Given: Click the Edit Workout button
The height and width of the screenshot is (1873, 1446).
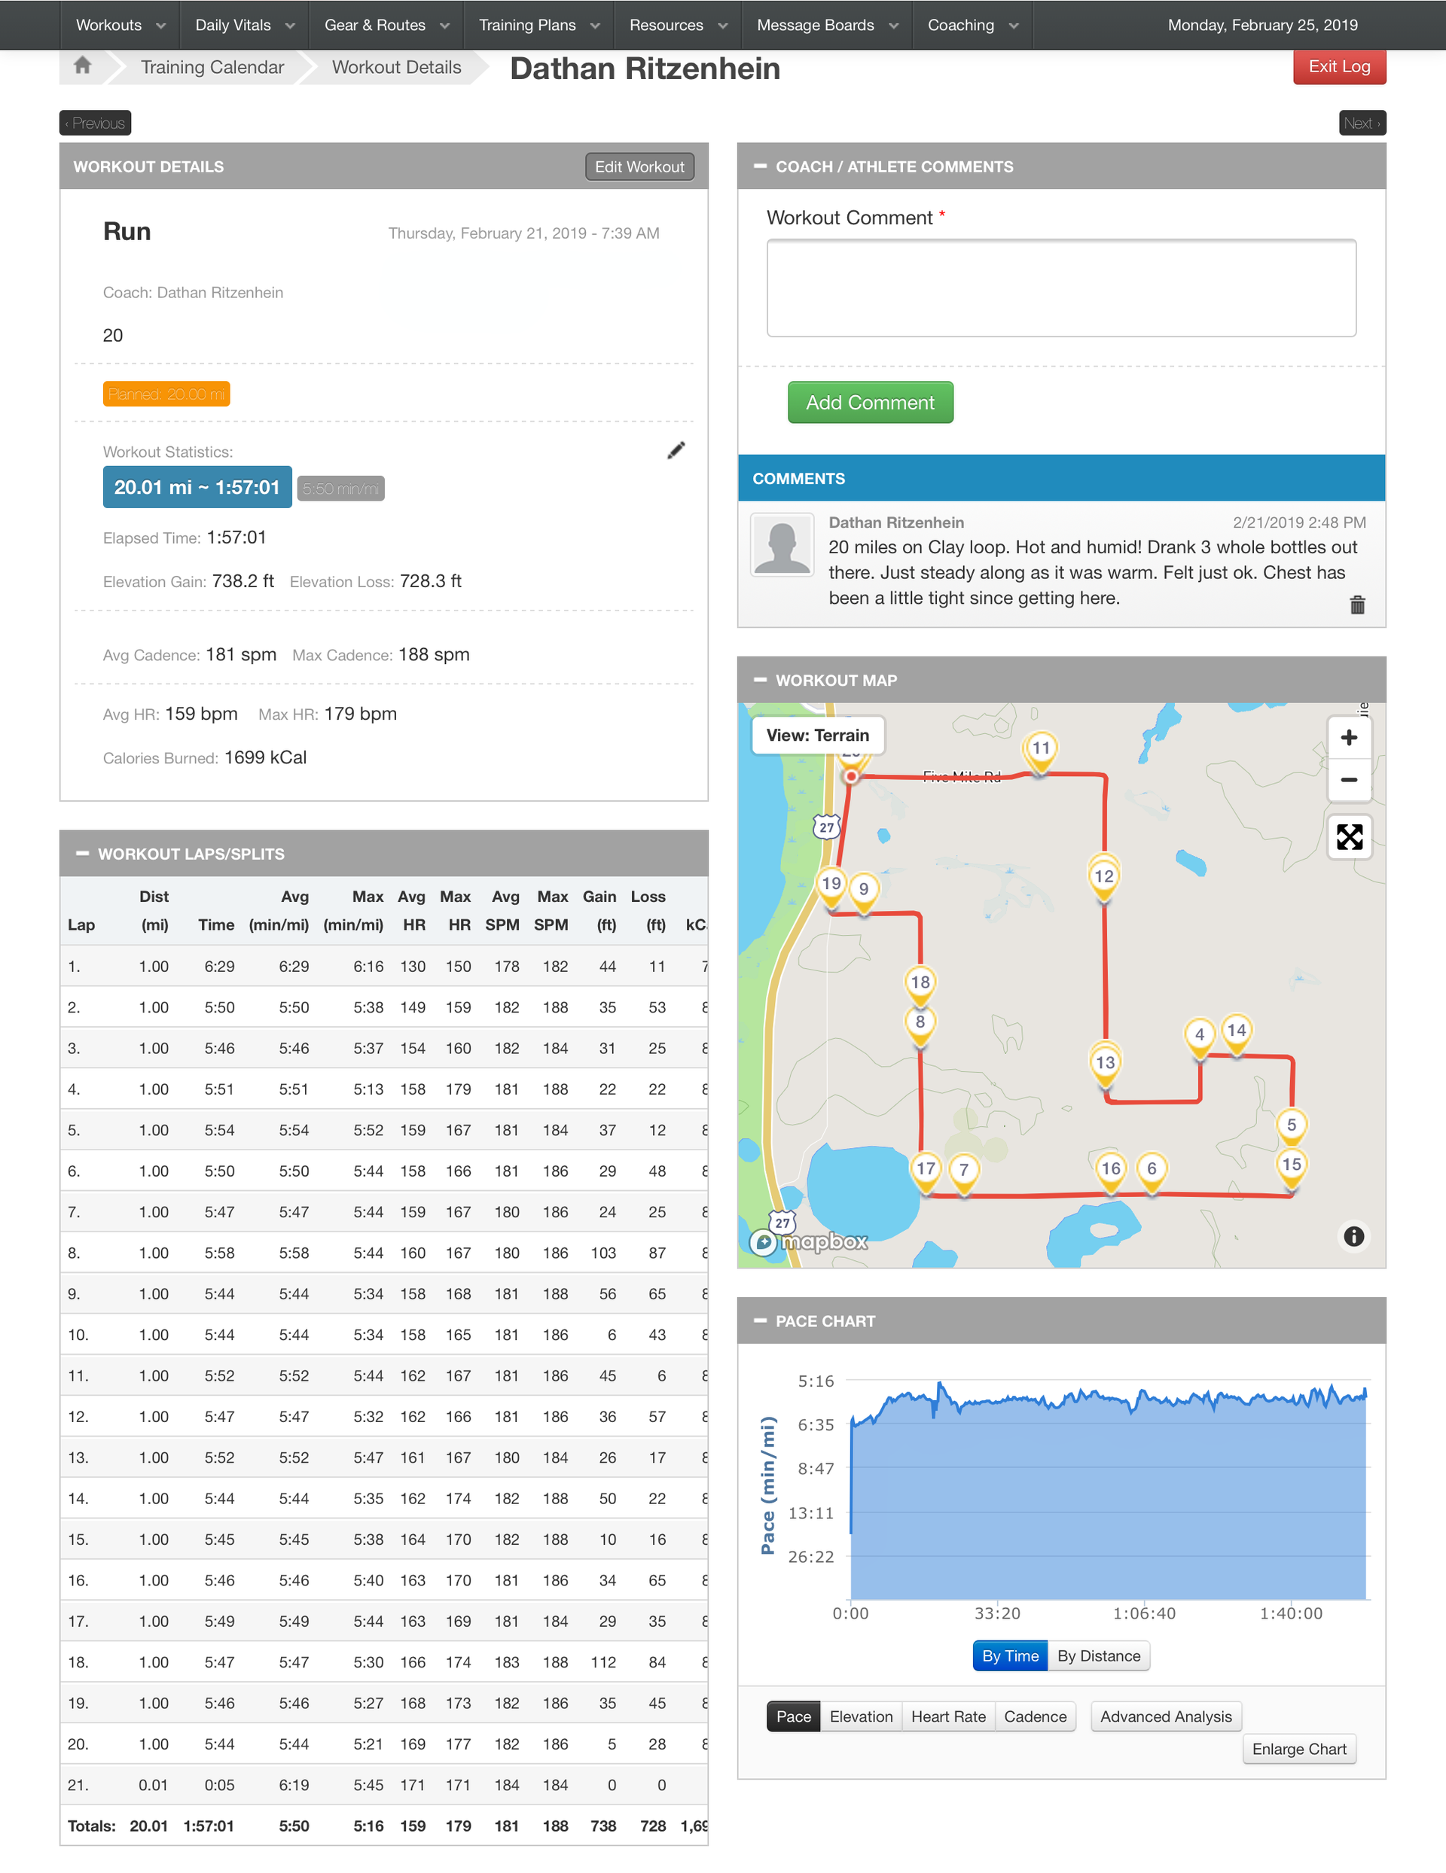Looking at the screenshot, I should coord(639,166).
